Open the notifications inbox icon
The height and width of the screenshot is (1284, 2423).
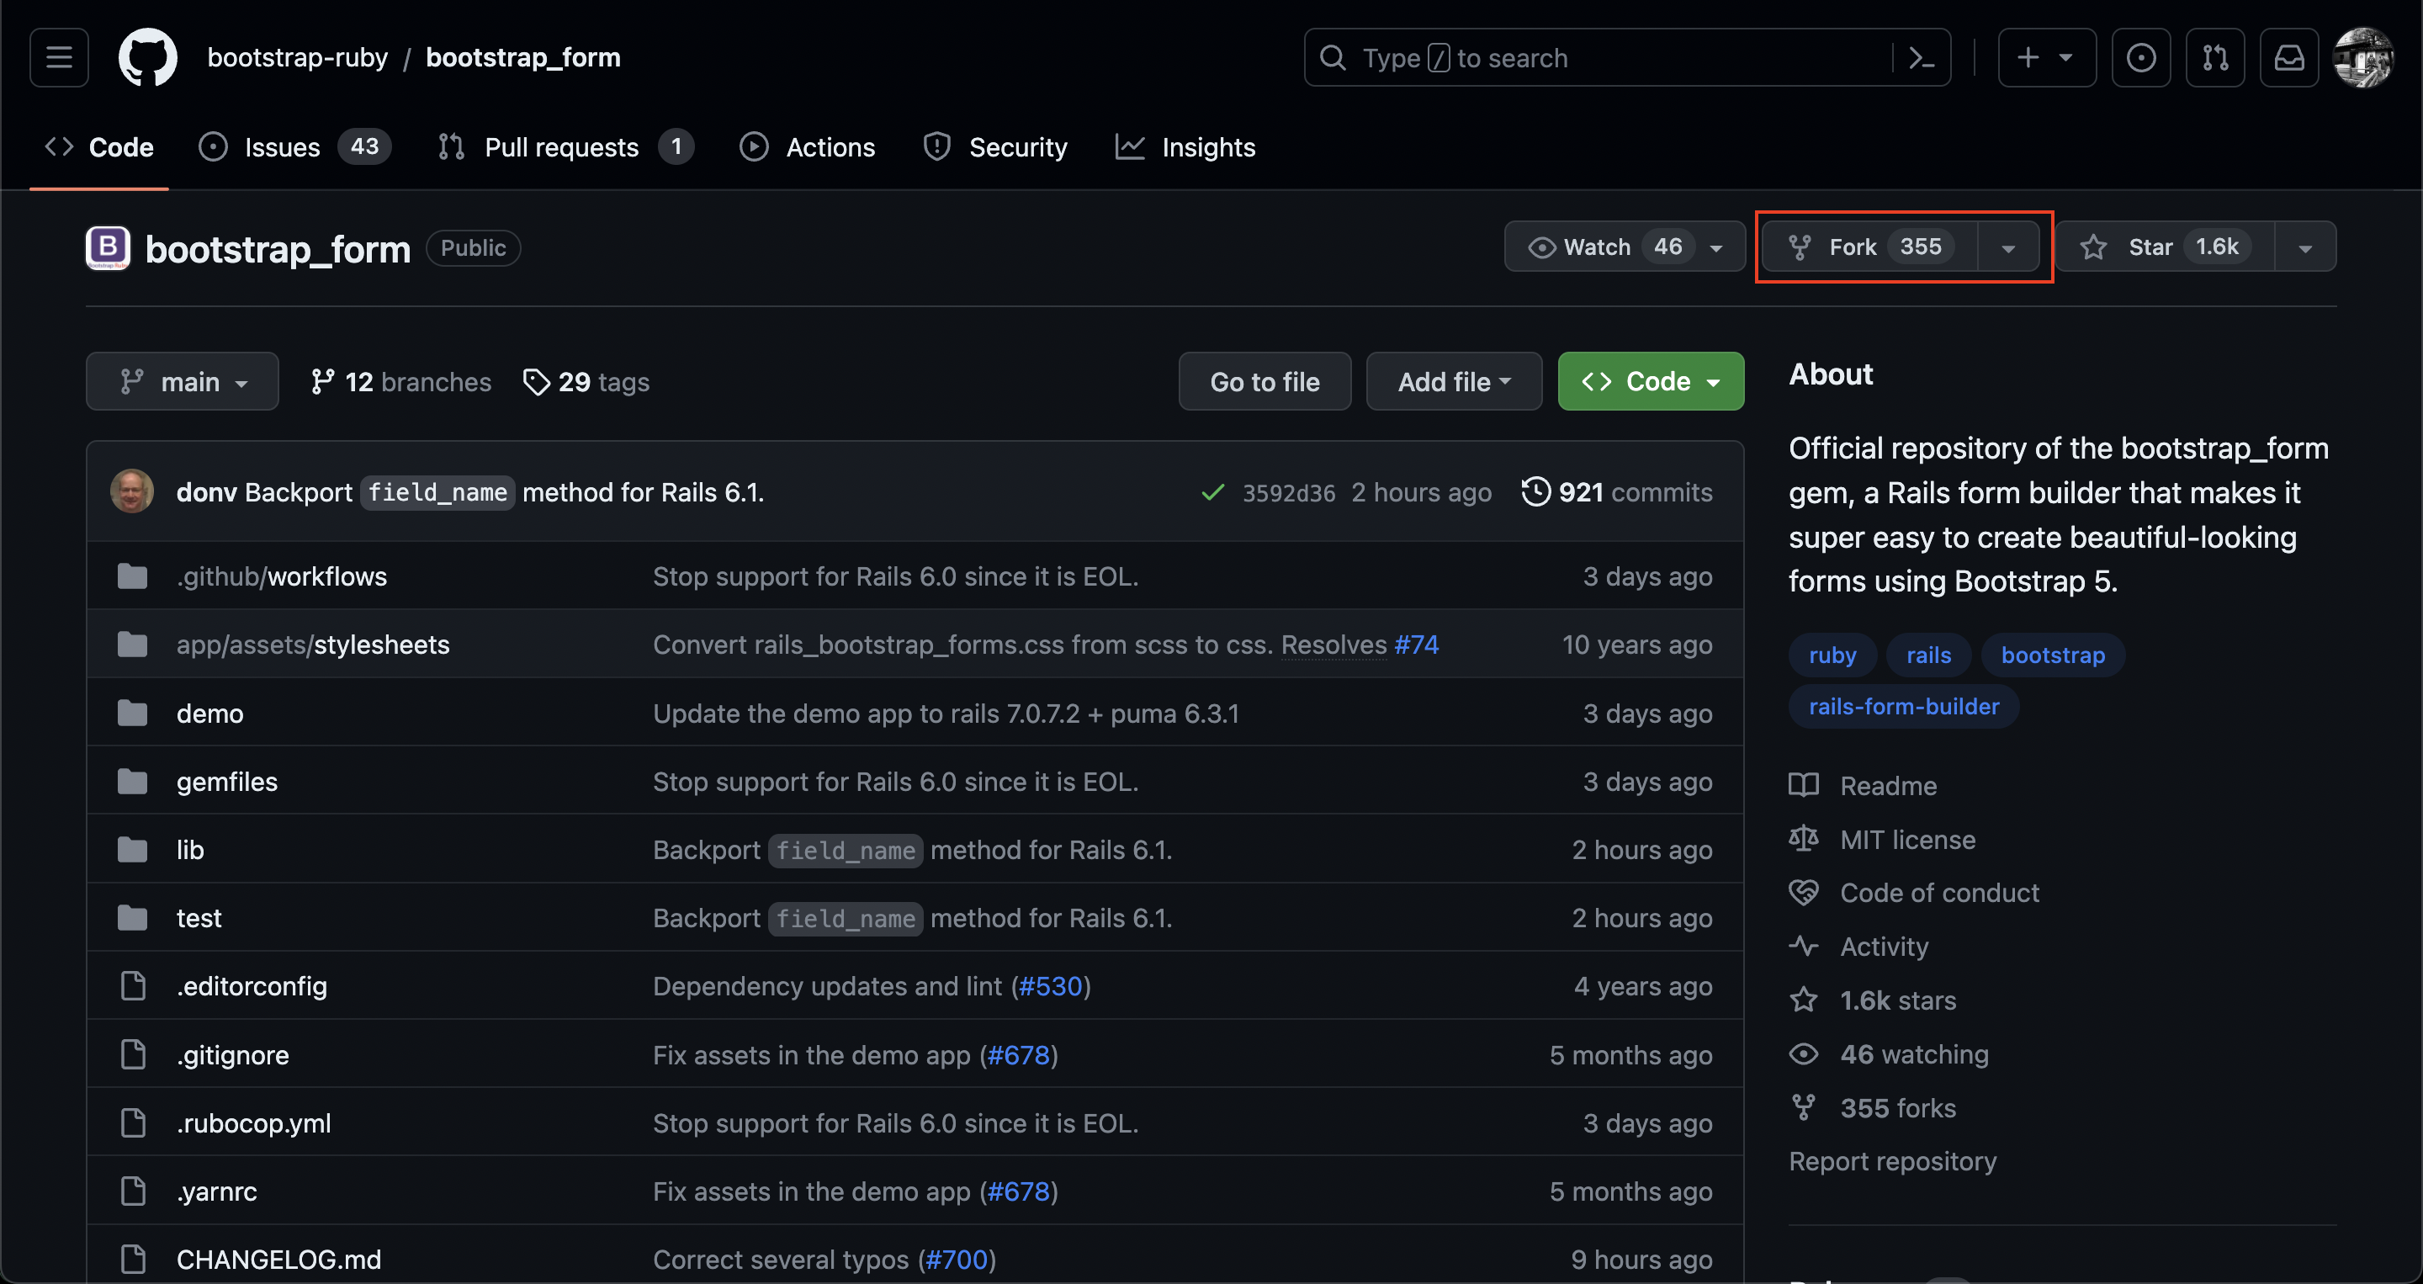tap(2288, 58)
